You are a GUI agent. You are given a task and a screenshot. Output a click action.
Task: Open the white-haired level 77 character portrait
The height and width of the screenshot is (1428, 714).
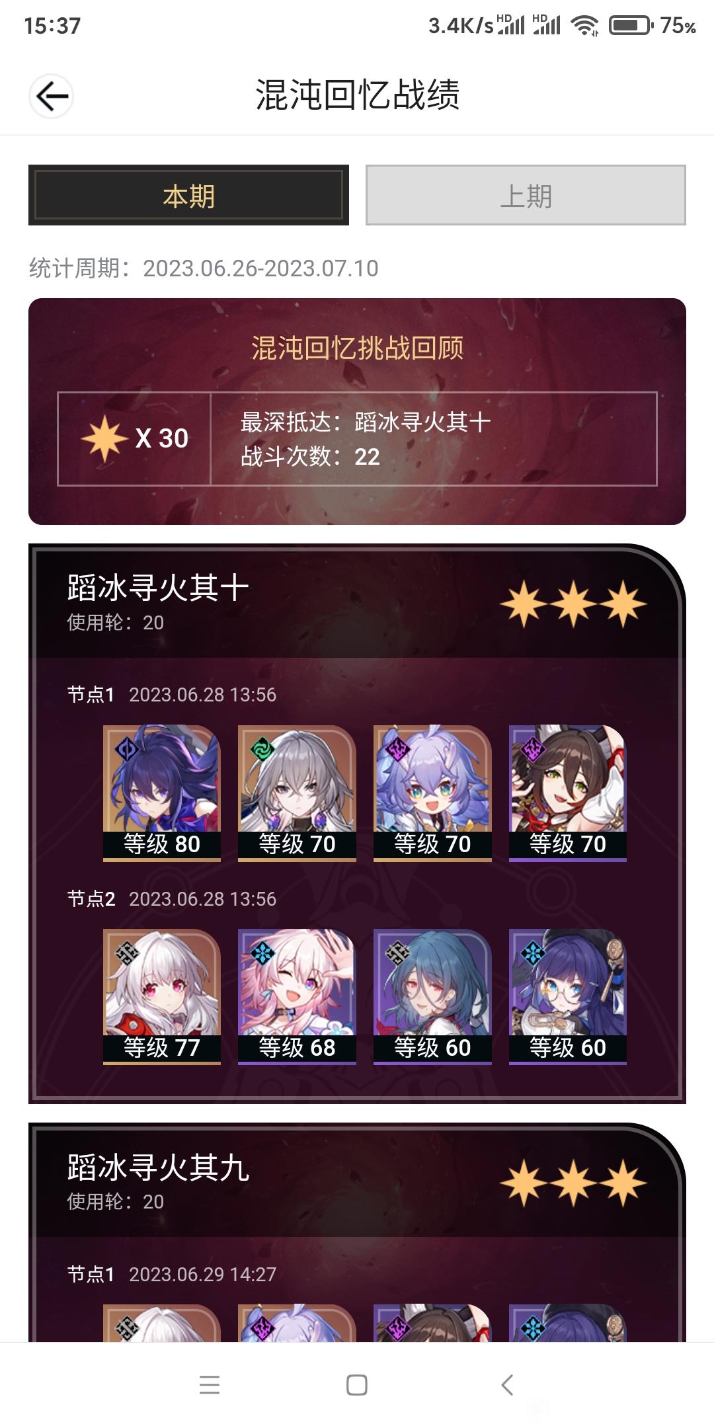162,997
